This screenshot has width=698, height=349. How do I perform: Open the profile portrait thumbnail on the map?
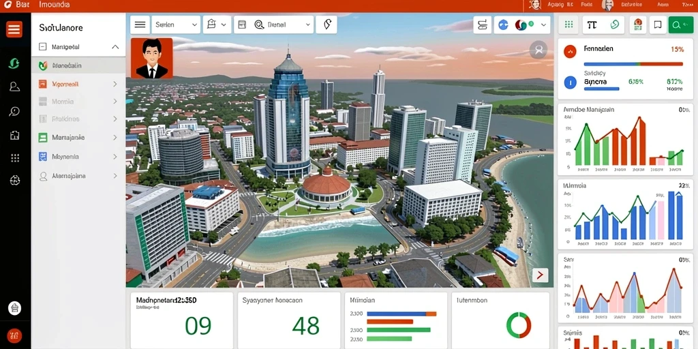pos(152,59)
